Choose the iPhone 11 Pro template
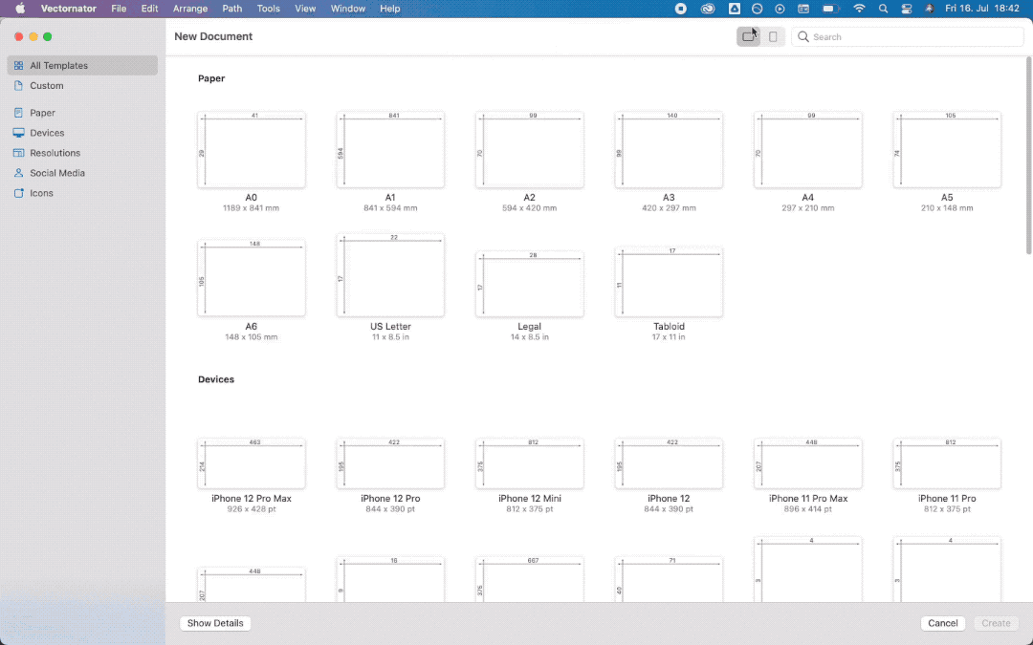This screenshot has height=645, width=1033. [x=947, y=463]
